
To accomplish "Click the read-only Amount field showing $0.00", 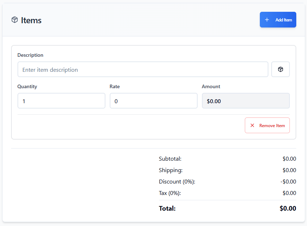I will click(246, 101).
